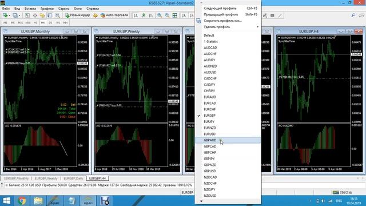
Task: Select the H4 timeframe button
Action: (x=43, y=23)
